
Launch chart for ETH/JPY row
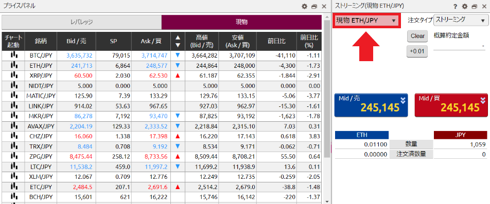[x=13, y=65]
